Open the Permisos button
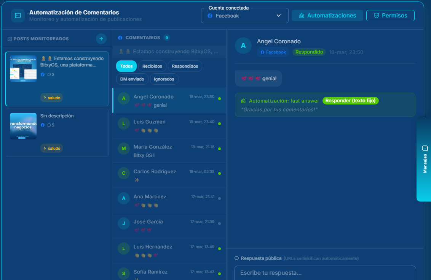 pos(390,16)
